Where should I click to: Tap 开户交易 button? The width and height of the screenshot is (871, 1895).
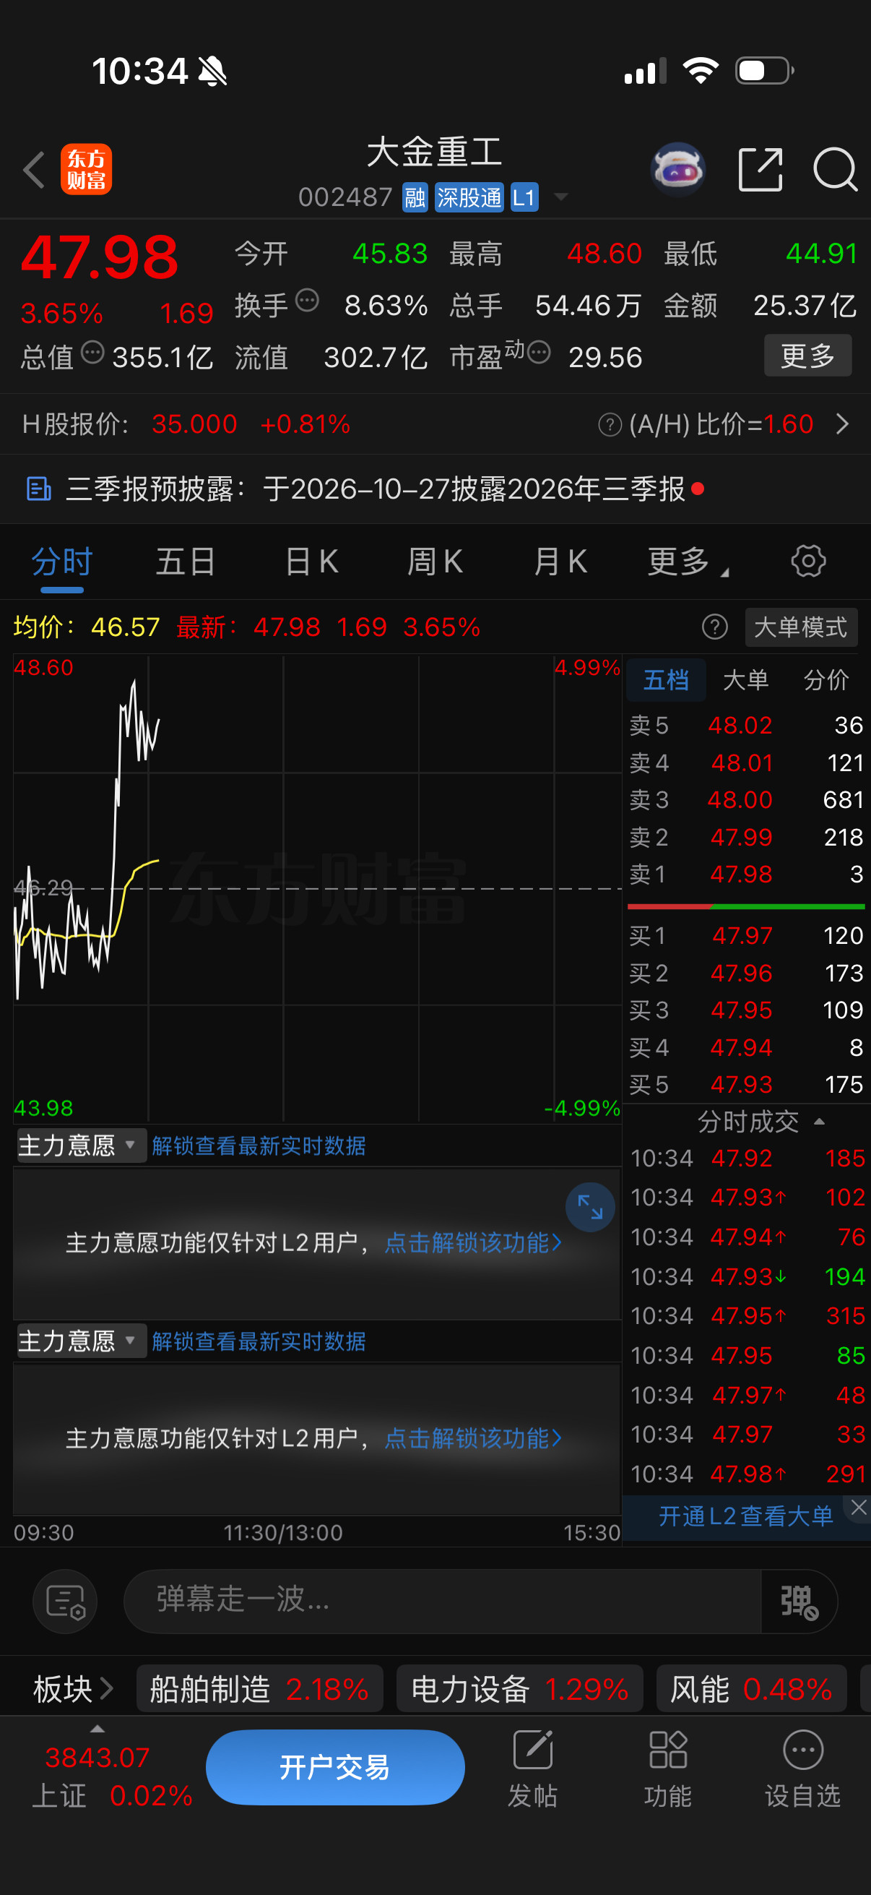(x=335, y=1768)
